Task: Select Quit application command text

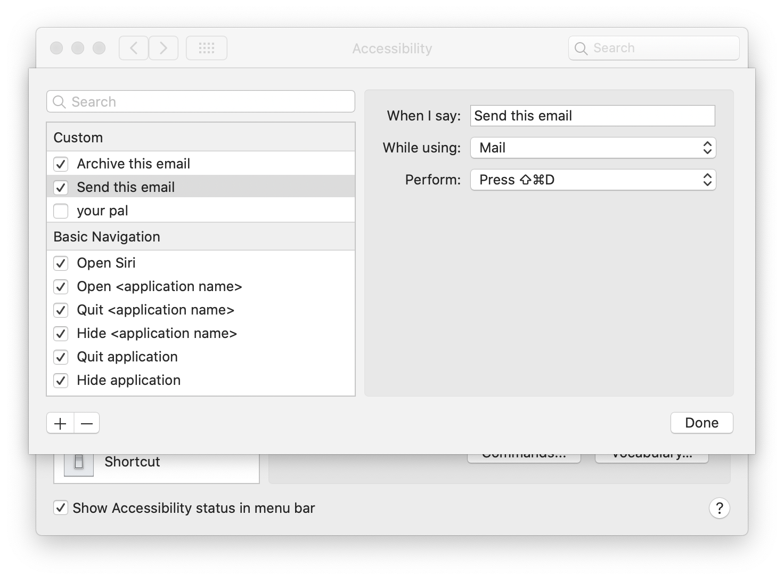Action: click(x=127, y=357)
